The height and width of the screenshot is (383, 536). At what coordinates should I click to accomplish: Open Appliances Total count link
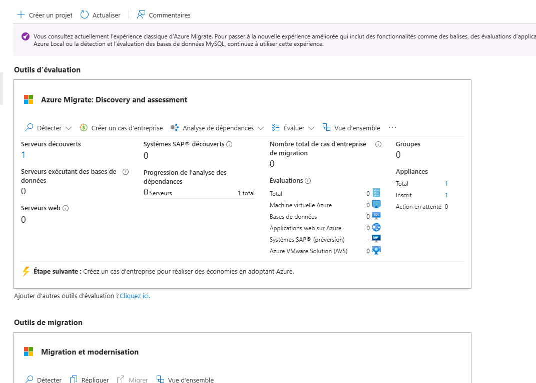click(x=446, y=183)
